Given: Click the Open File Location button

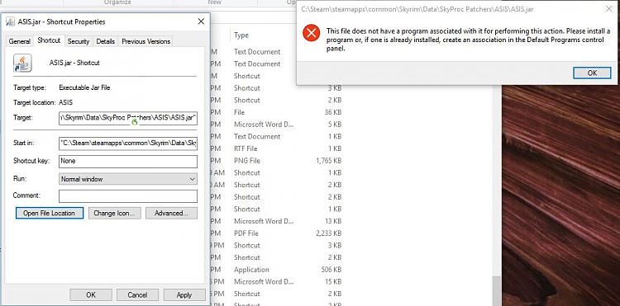Looking at the screenshot, I should coord(50,214).
